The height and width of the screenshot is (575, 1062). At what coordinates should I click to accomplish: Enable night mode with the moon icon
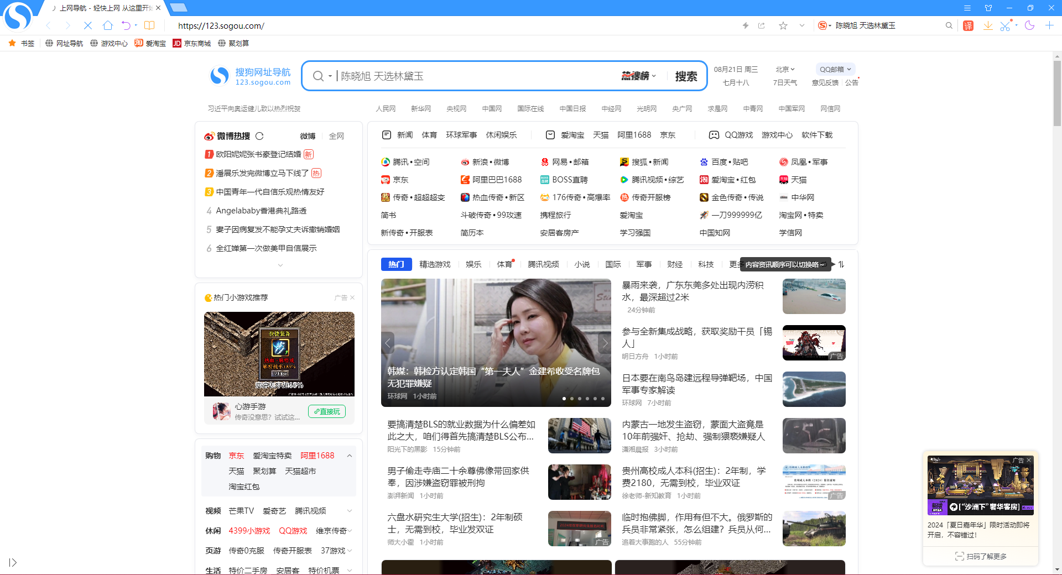click(x=1029, y=25)
